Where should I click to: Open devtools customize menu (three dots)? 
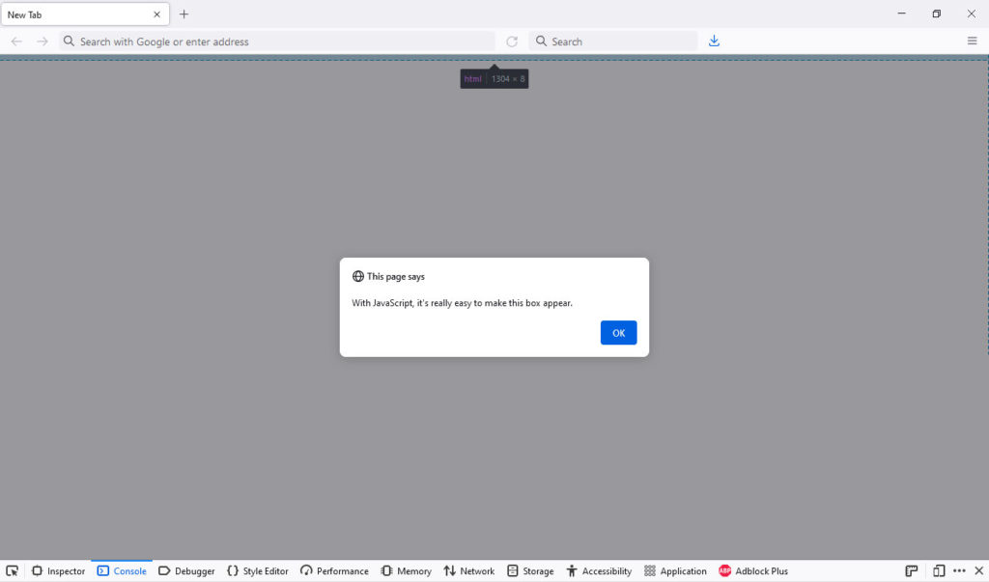pyautogui.click(x=959, y=570)
